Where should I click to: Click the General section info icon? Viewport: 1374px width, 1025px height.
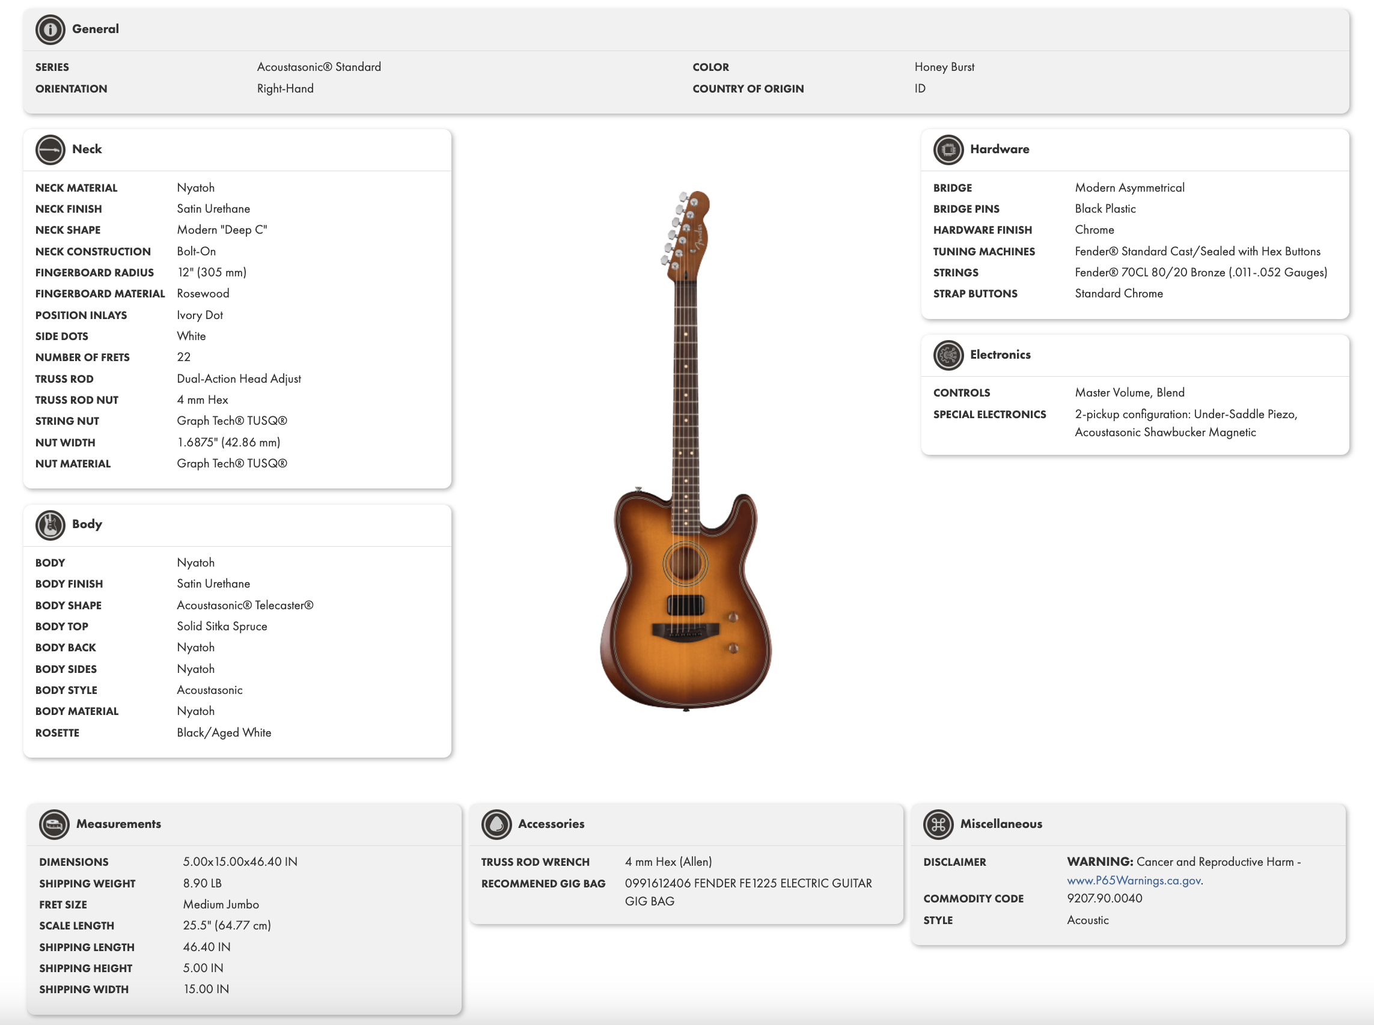click(50, 29)
